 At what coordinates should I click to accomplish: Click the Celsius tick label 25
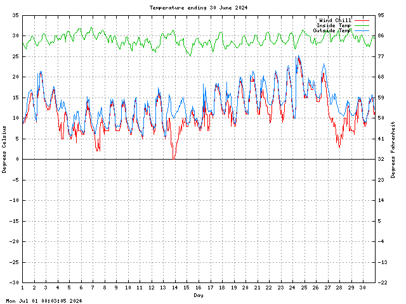click(15, 56)
